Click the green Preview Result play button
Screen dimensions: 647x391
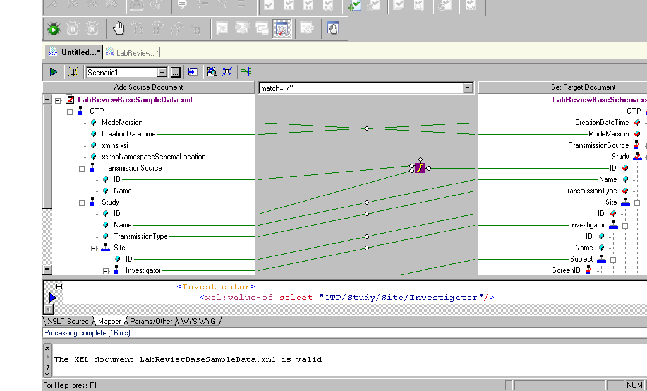click(x=53, y=72)
